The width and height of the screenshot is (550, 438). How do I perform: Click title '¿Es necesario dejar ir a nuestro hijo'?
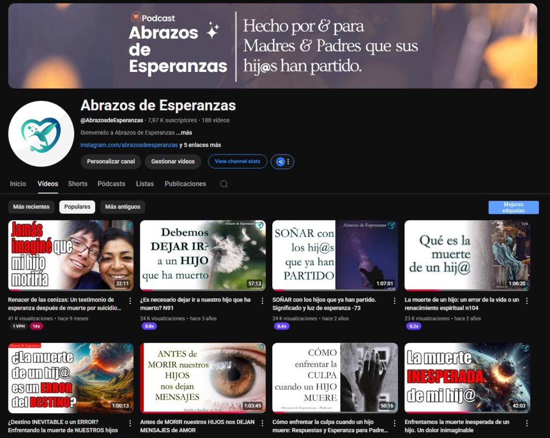point(196,304)
